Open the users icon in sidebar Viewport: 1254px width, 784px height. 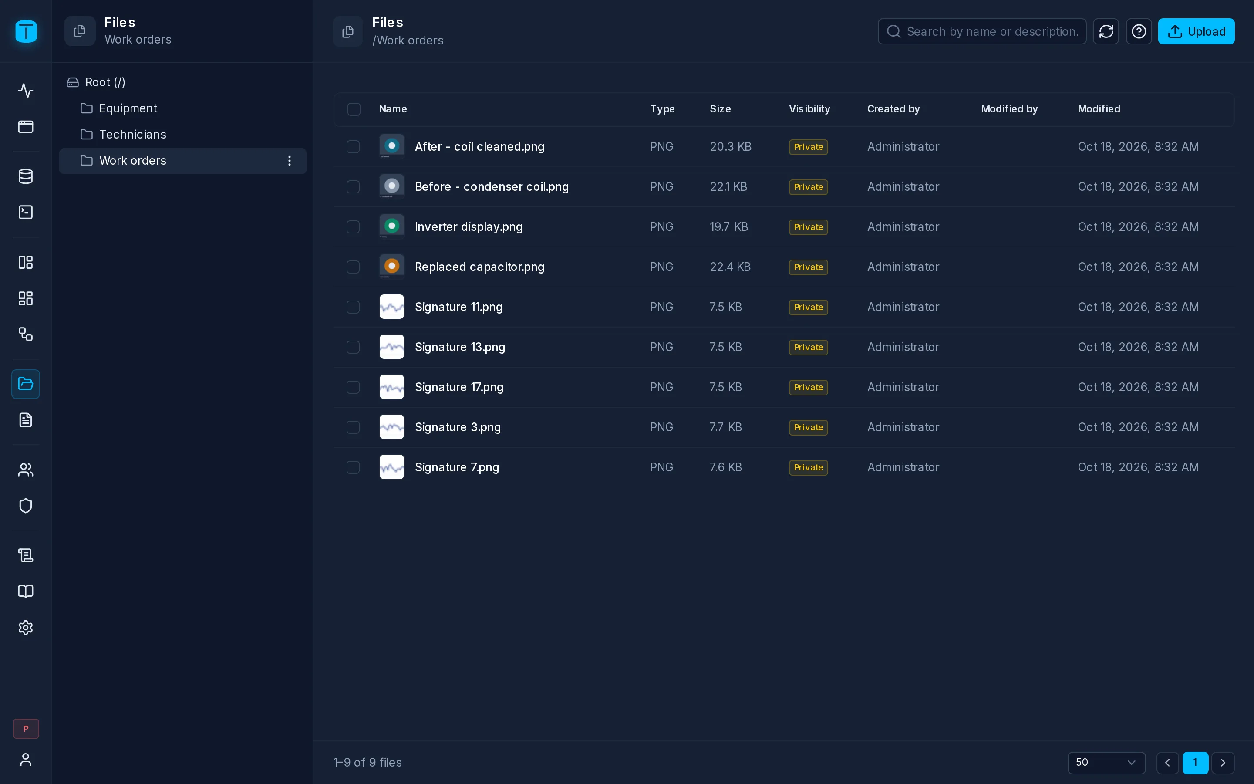point(25,470)
